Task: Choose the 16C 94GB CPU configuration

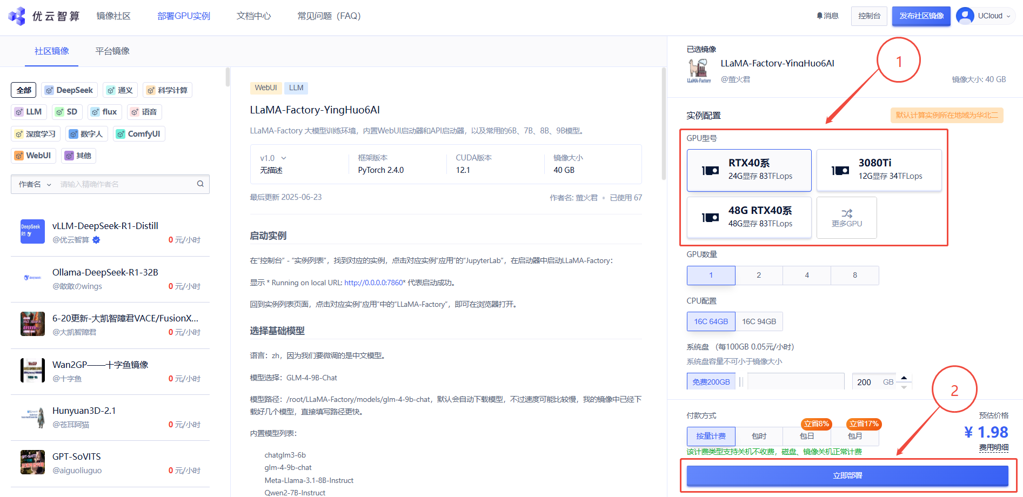Action: (759, 321)
